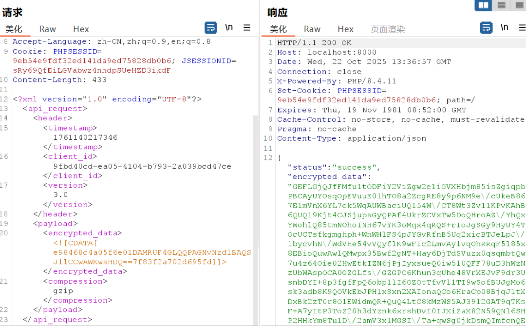Image resolution: width=526 pixels, height=326 pixels.
Task: Click the <?xml version="1.0" declaration line
Action: [107, 99]
